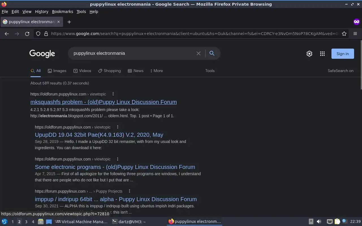Open UpupDD 19.04 32bit Pae result link
362x226 pixels.
(99, 135)
